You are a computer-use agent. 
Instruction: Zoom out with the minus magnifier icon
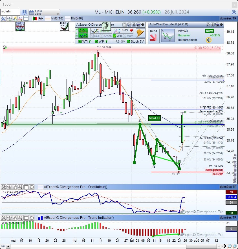[230, 246]
